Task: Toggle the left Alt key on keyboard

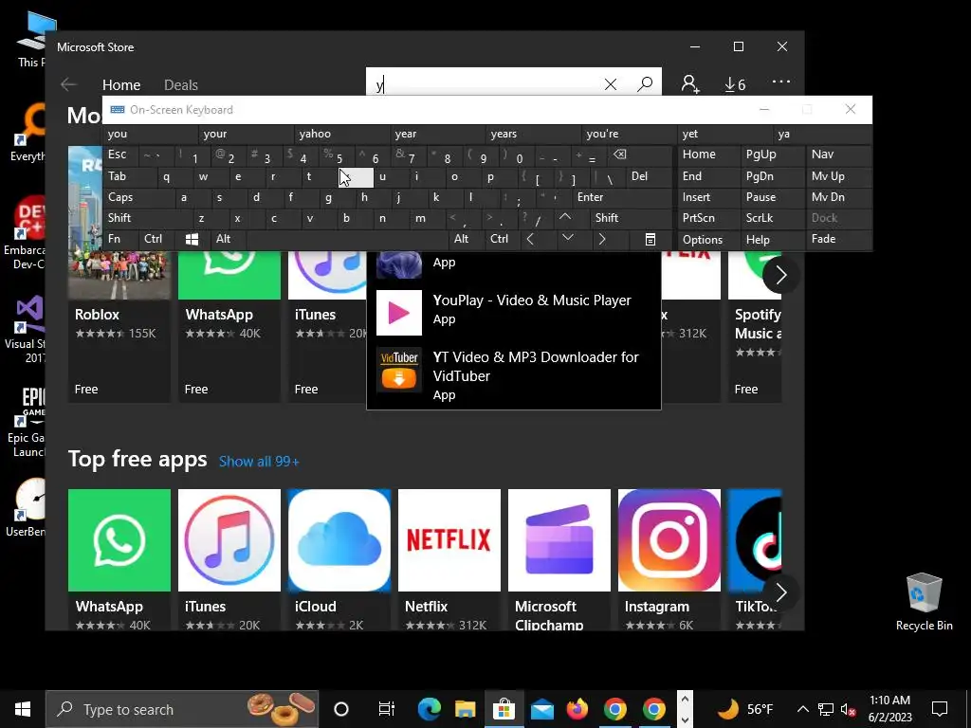Action: (228, 239)
